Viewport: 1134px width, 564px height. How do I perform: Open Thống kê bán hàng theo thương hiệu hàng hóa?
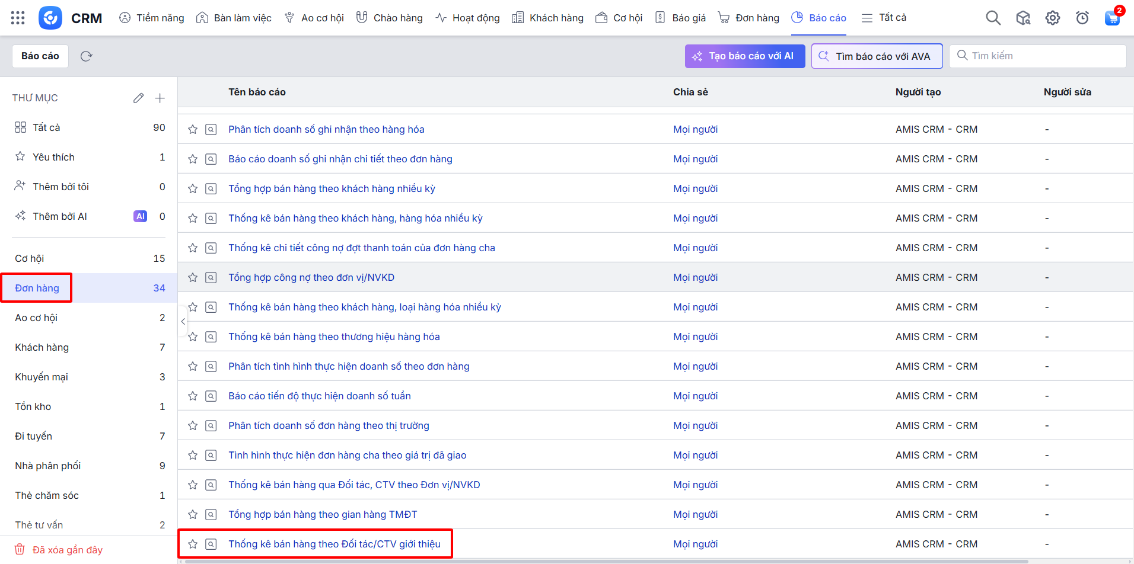(x=334, y=337)
